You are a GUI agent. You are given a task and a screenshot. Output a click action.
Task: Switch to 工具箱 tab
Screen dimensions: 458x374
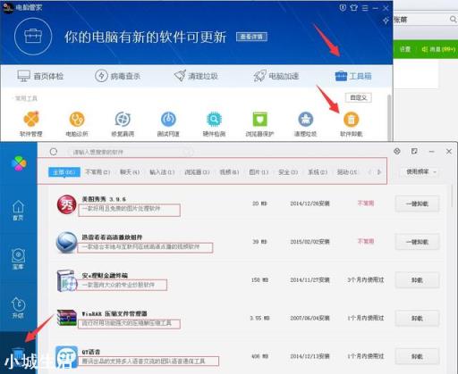tap(353, 76)
